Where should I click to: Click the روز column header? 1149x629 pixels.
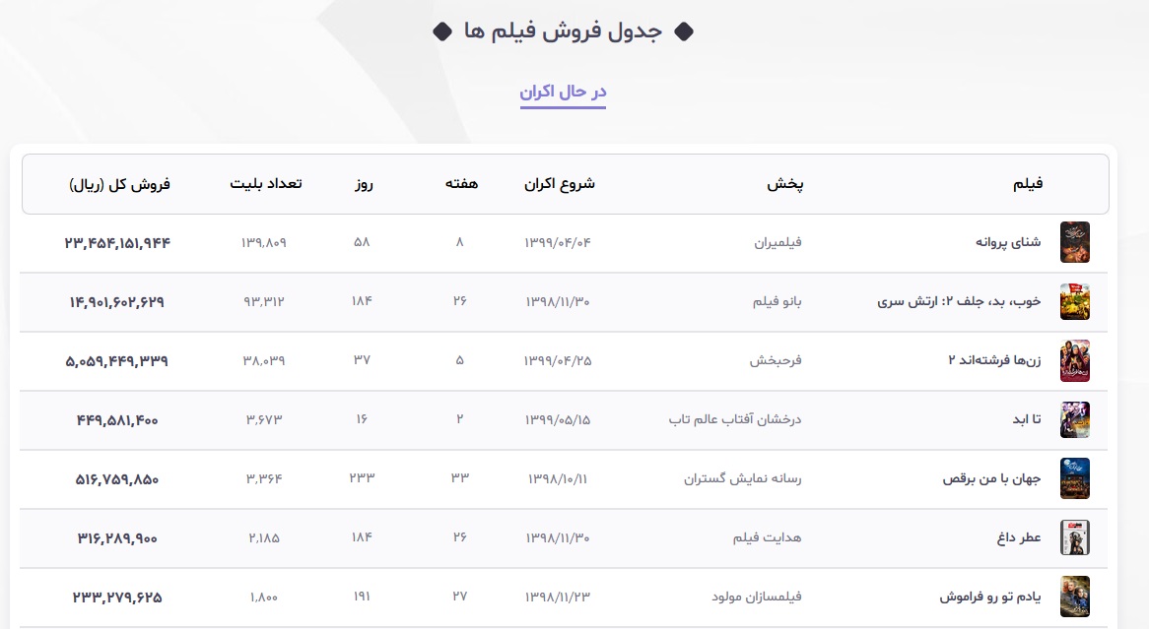pos(365,184)
